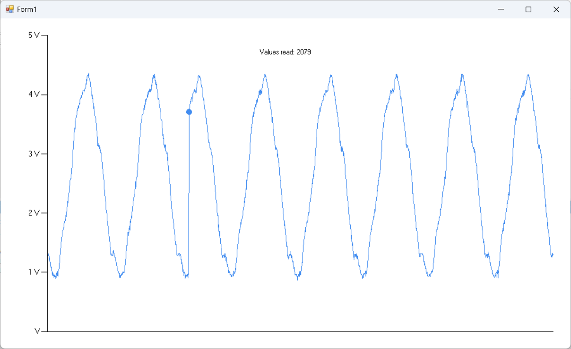This screenshot has width=571, height=349.
Task: Click the 4 V axis label
Action: point(34,94)
